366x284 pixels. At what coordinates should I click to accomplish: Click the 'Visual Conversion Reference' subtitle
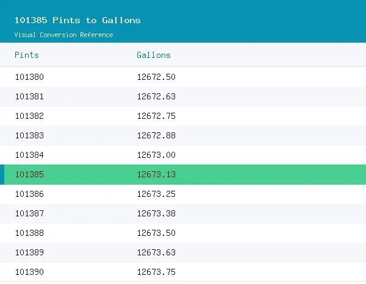click(63, 35)
